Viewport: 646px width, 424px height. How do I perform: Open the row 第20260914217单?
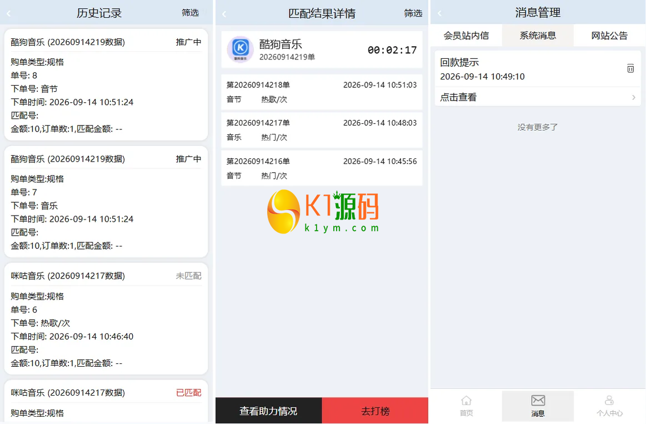322,130
